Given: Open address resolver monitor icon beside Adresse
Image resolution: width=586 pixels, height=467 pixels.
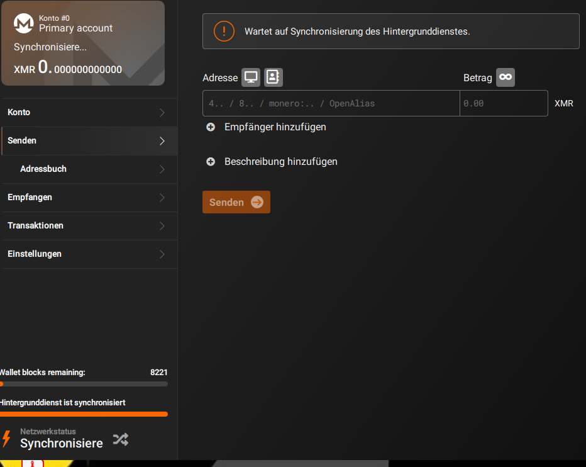Looking at the screenshot, I should [x=251, y=77].
